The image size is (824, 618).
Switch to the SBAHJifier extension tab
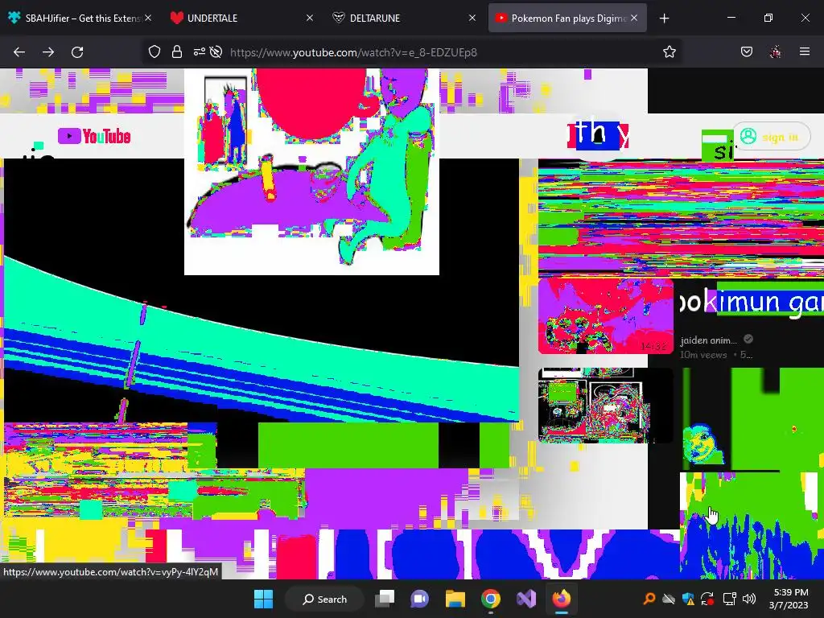click(80, 19)
